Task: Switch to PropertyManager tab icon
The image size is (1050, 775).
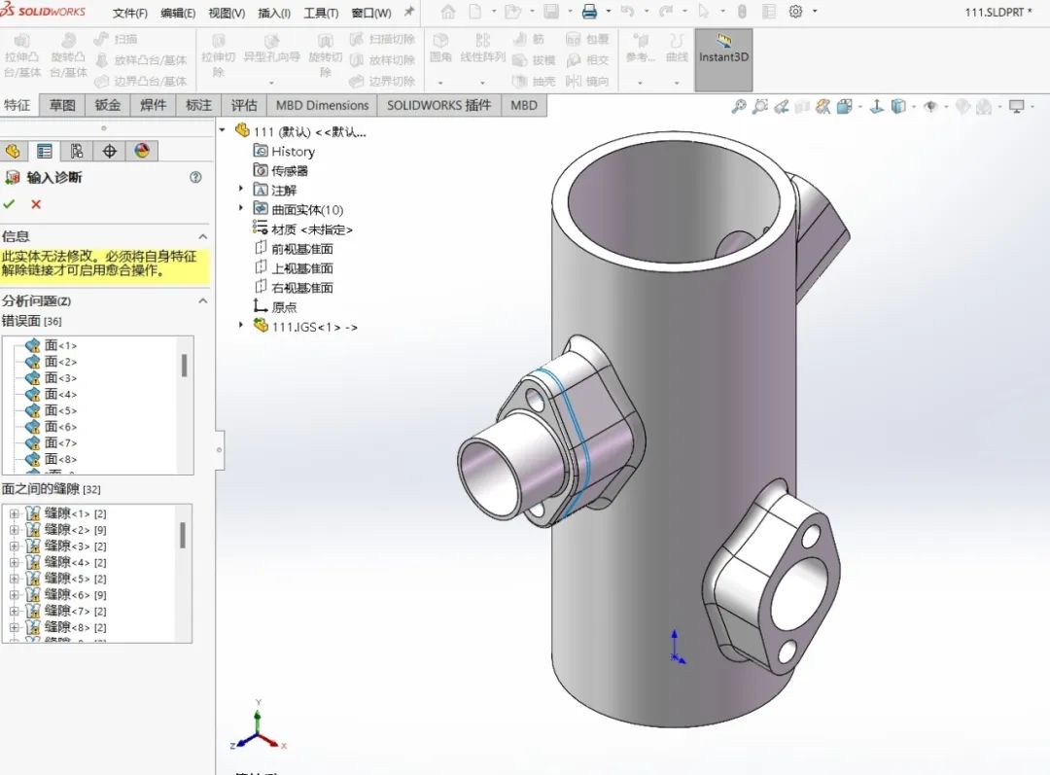Action: click(44, 152)
